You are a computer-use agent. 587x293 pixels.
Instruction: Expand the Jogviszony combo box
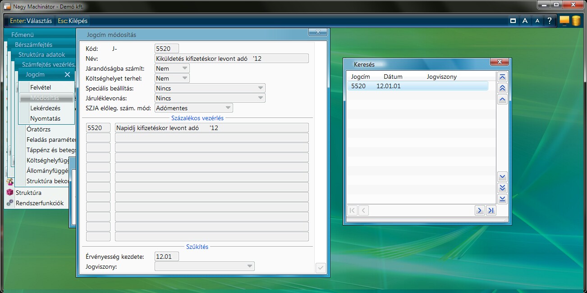[x=249, y=266]
